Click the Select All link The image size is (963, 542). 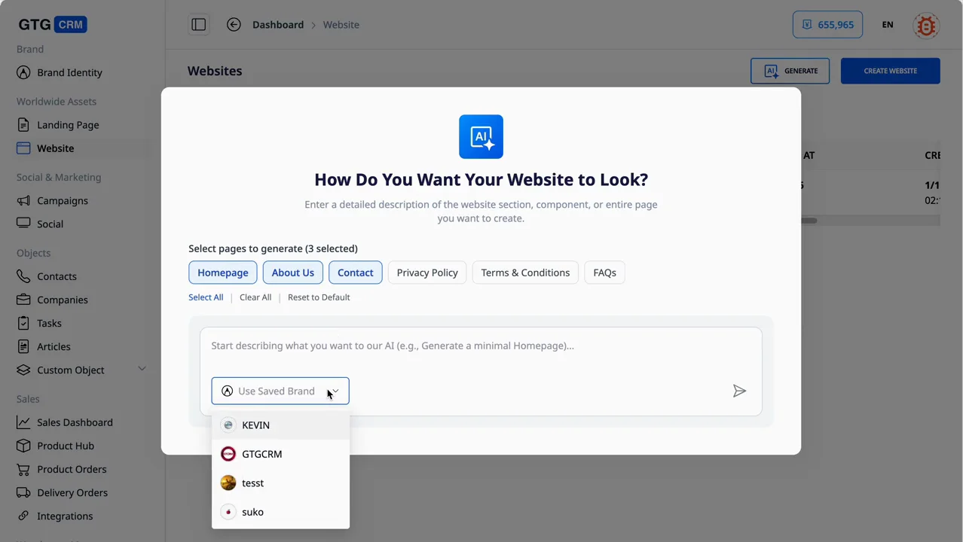[x=206, y=297]
